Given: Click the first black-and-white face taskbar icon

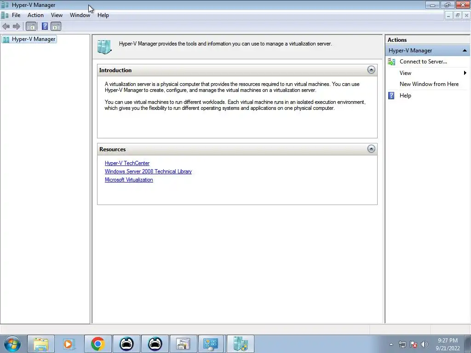Looking at the screenshot, I should pyautogui.click(x=126, y=344).
